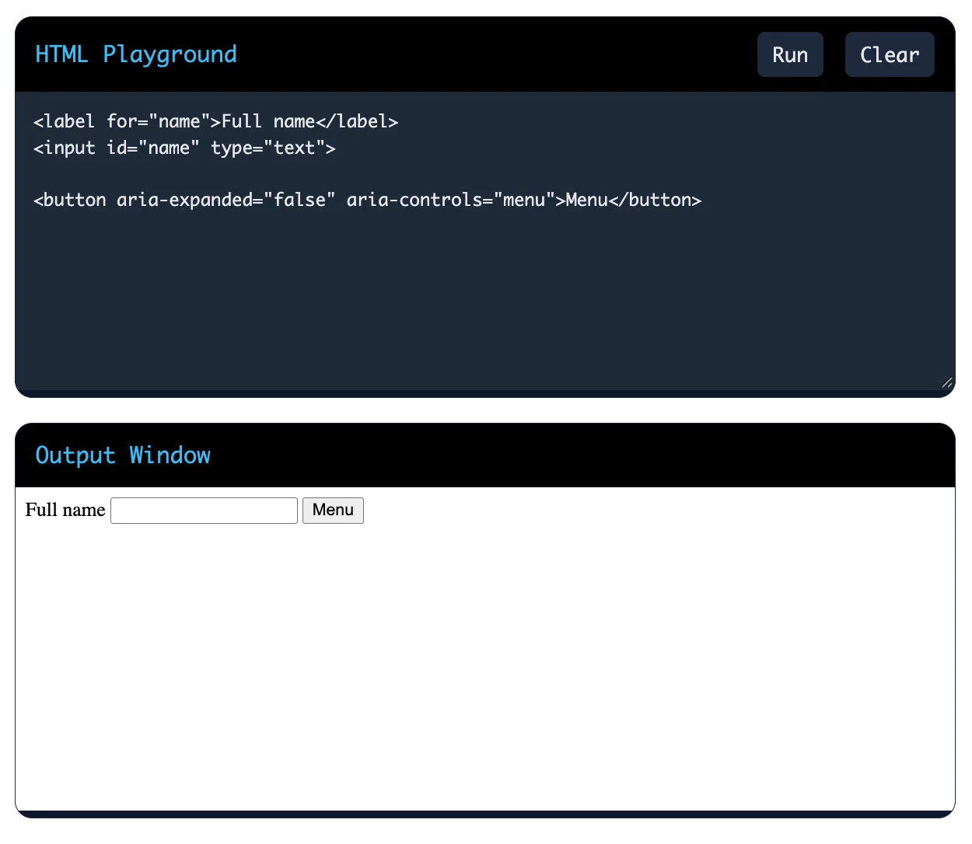Click the Run button
972x844 pixels.
790,54
